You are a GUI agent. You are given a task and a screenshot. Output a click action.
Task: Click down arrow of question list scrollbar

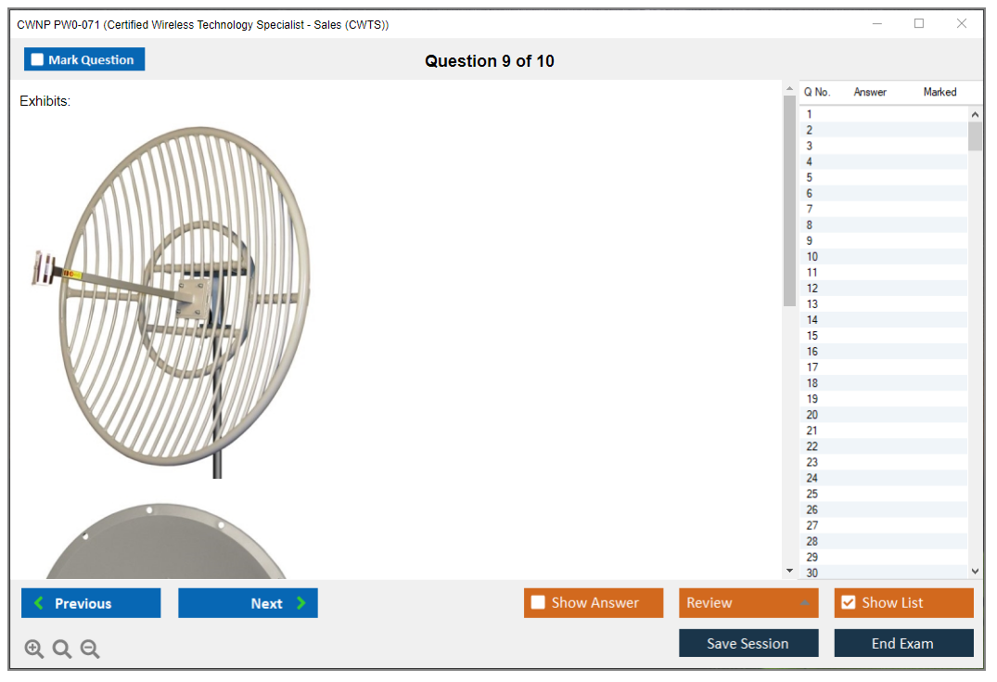point(975,572)
